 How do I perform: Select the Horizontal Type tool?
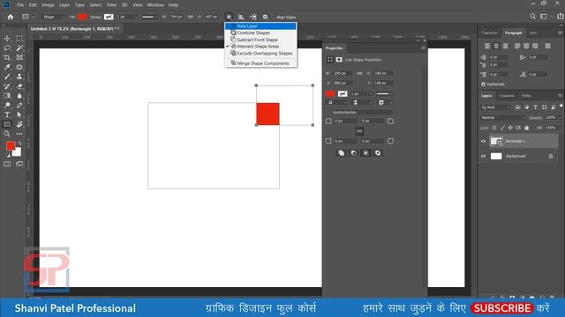[7, 114]
